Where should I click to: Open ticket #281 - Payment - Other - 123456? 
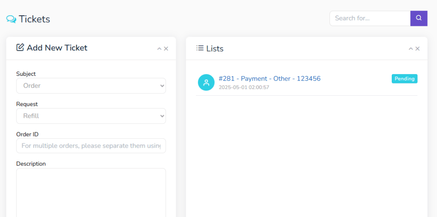[x=269, y=79]
